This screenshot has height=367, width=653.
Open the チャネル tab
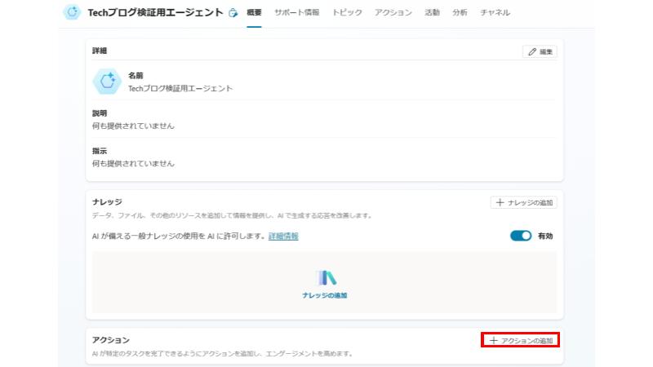click(x=495, y=13)
